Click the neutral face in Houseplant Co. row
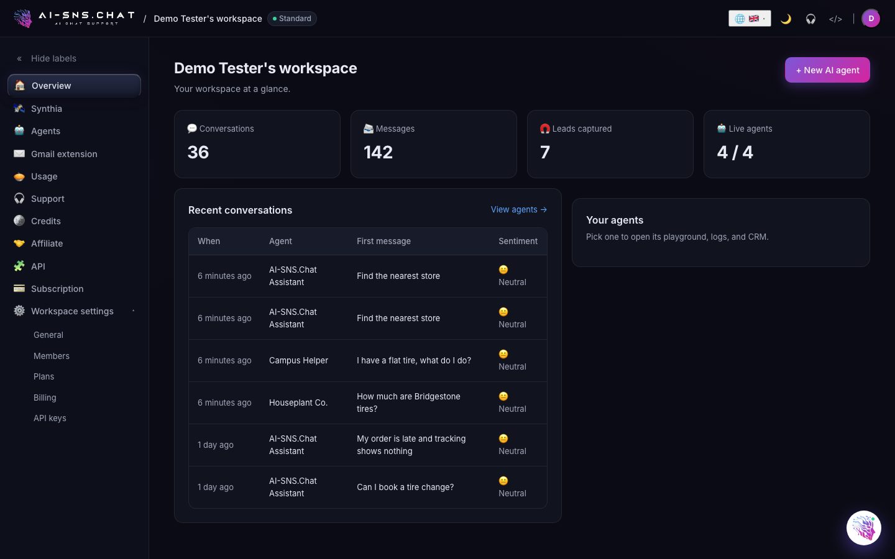 (503, 396)
